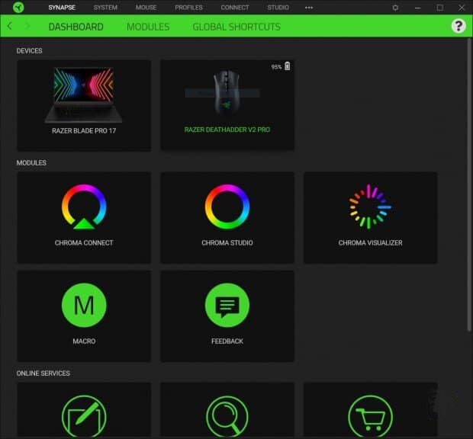Click the Chroma Studio label
473x439 pixels.
coord(227,243)
